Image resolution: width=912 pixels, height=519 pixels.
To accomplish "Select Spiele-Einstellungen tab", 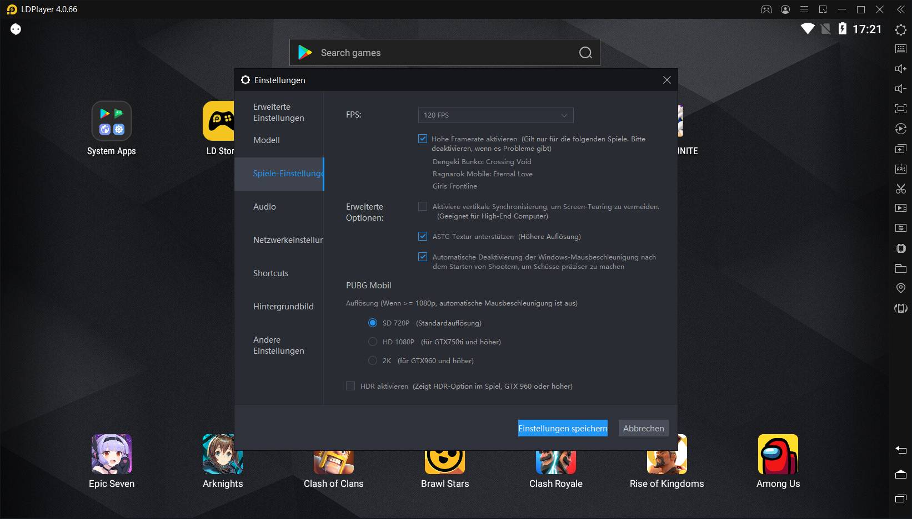I will coord(279,174).
